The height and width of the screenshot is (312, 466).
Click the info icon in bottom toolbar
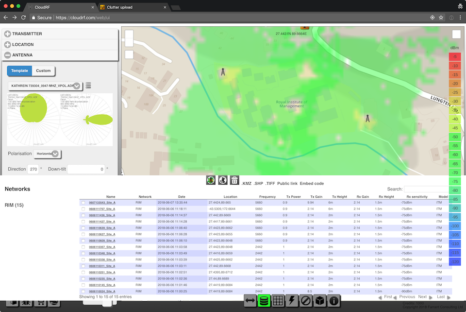pos(333,300)
